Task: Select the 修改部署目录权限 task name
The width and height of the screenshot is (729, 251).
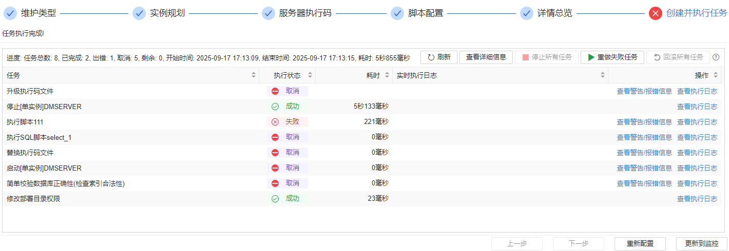Action: tap(33, 199)
